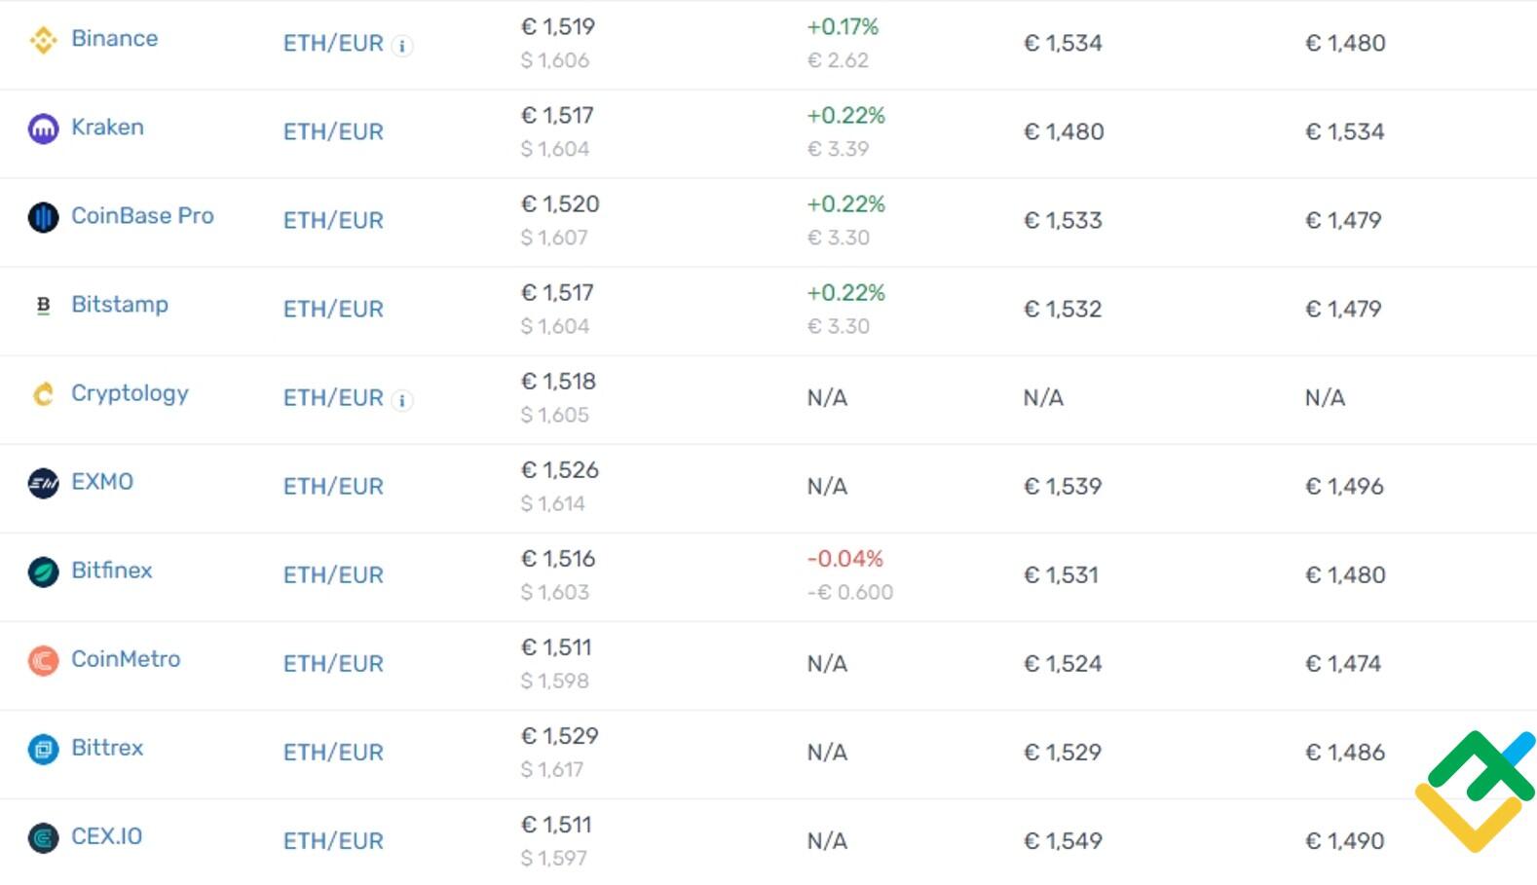
Task: Open the ETH/EUR pair link for Bitfinex
Action: click(333, 575)
